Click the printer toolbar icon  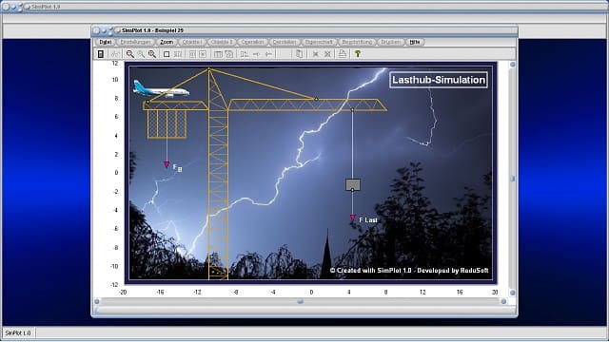coord(342,54)
